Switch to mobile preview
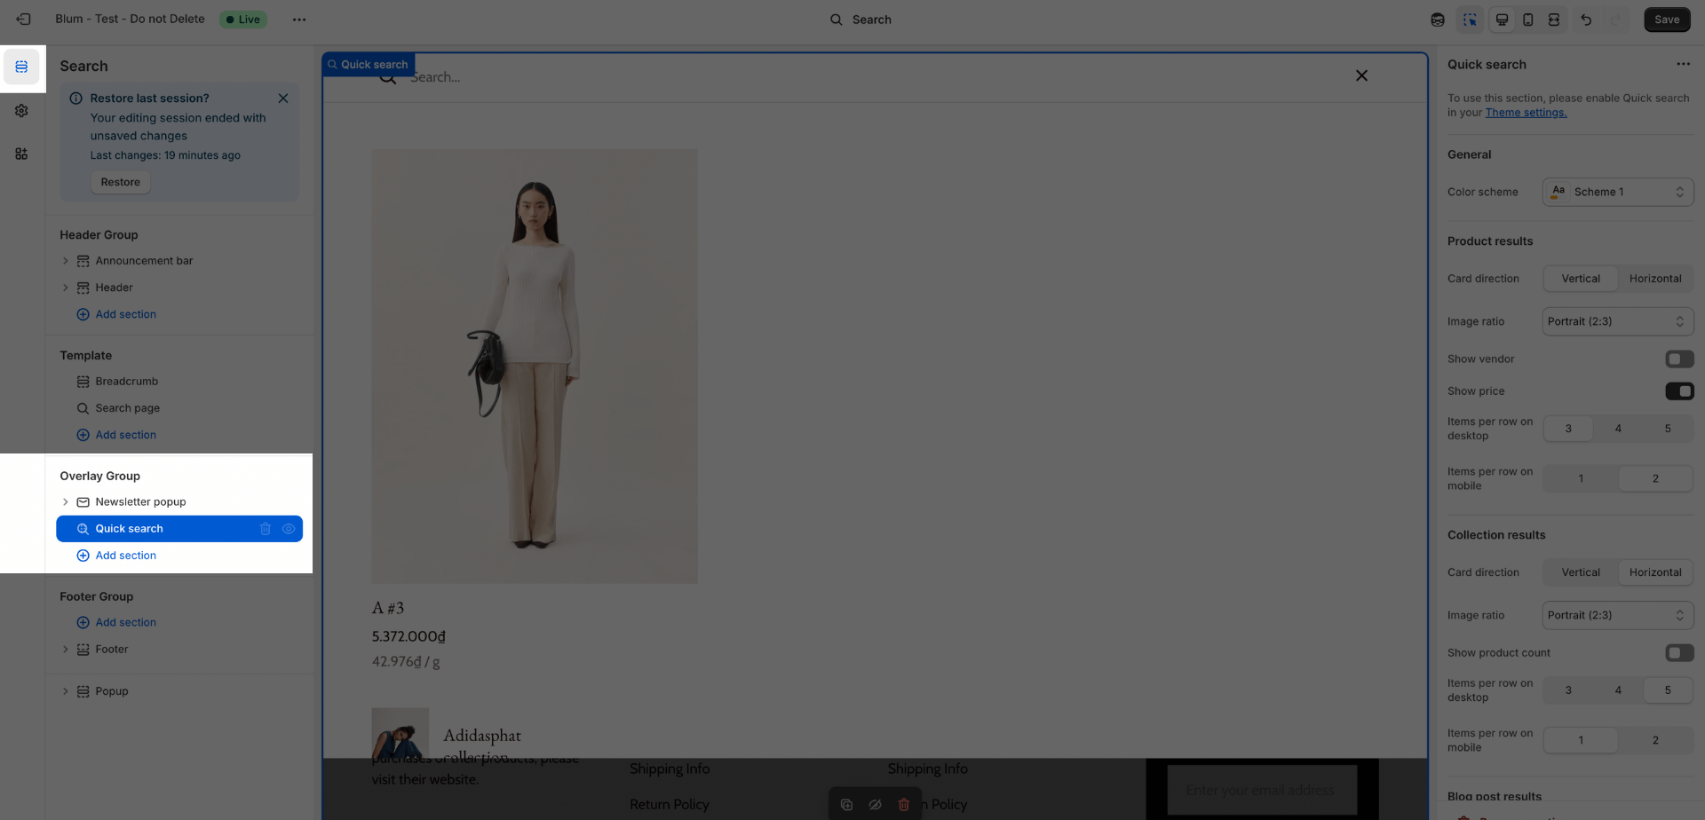 tap(1527, 19)
